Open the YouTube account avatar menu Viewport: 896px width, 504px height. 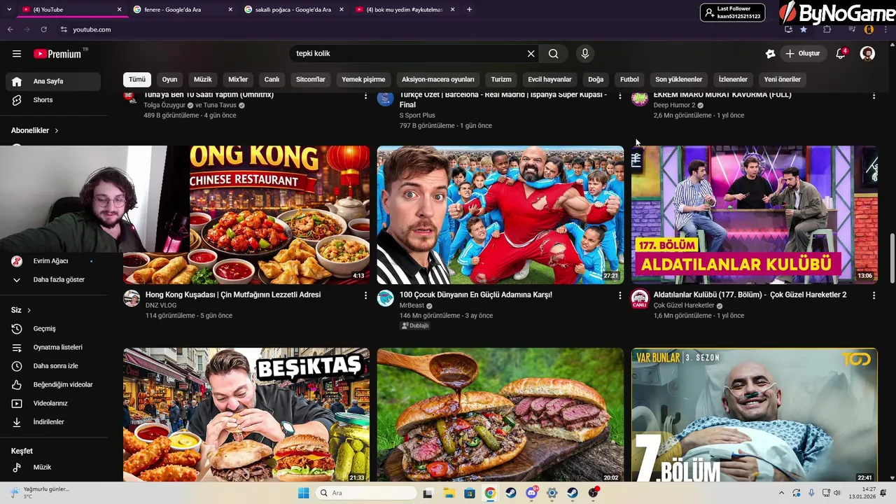pos(867,54)
